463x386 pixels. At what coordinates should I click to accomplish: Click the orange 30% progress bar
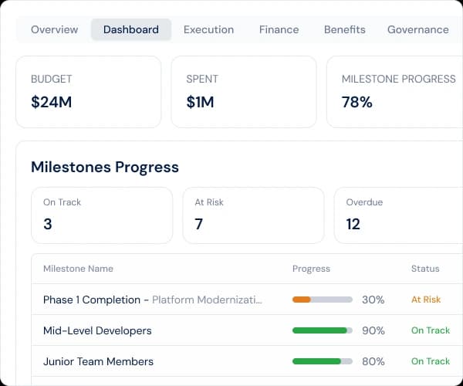point(323,300)
